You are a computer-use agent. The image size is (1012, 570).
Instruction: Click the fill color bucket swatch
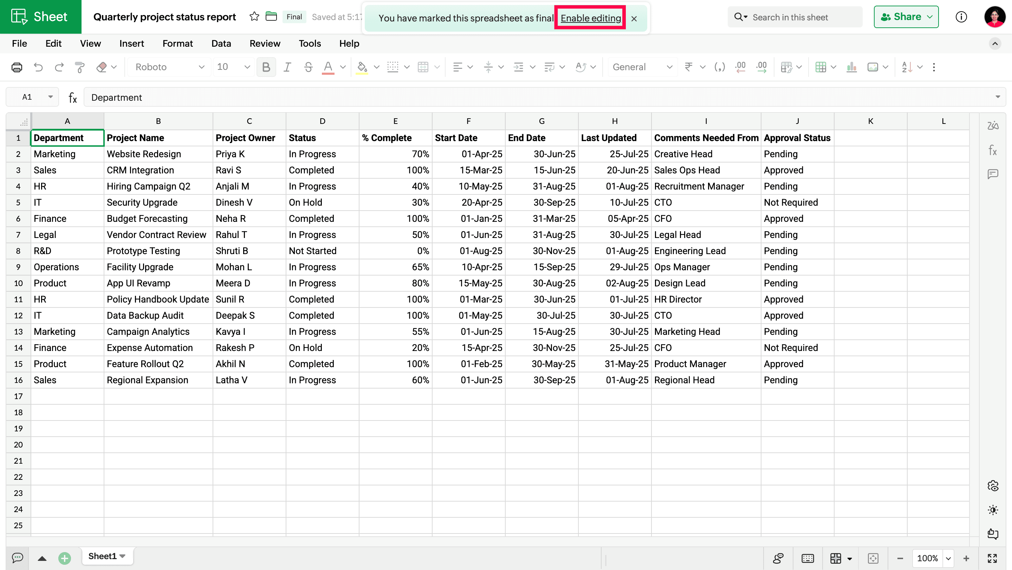click(362, 67)
